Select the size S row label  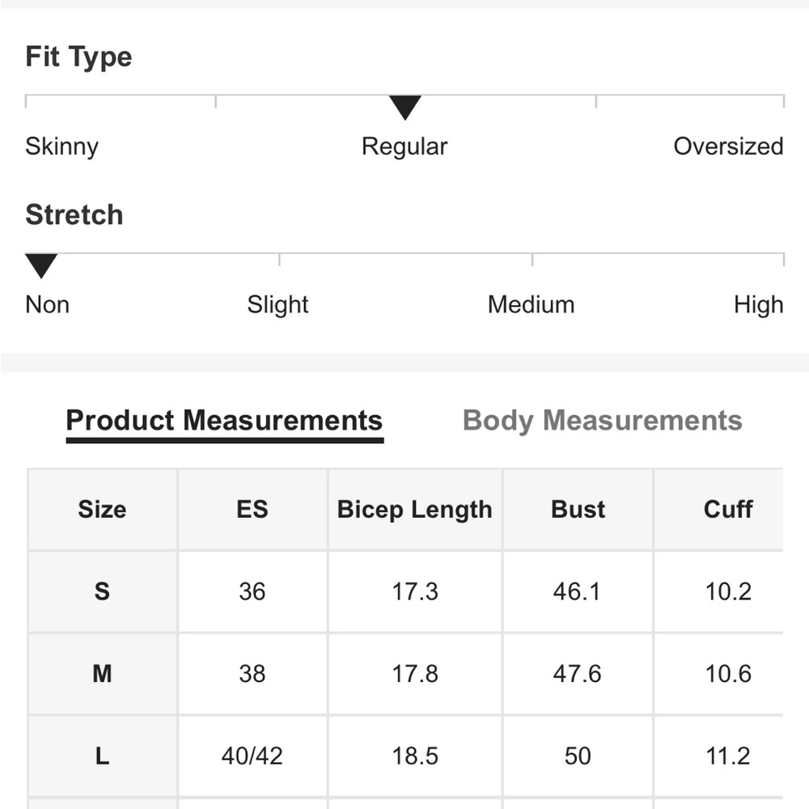102,591
